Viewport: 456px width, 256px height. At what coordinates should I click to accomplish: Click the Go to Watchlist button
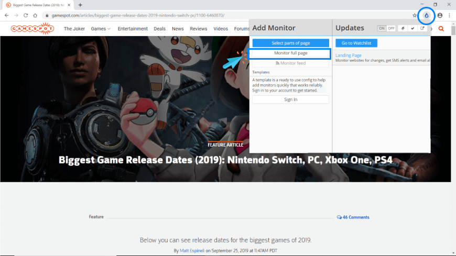point(356,43)
